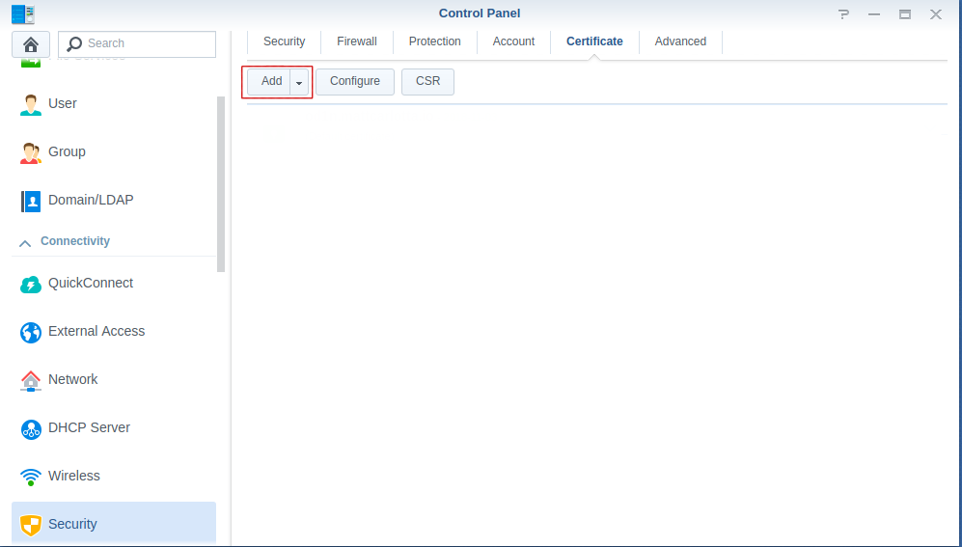Click the Domain/LDAP address book icon
The width and height of the screenshot is (962, 547).
click(31, 201)
